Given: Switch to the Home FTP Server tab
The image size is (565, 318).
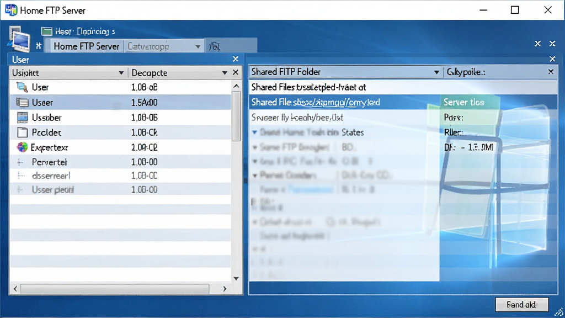Looking at the screenshot, I should click(x=86, y=46).
